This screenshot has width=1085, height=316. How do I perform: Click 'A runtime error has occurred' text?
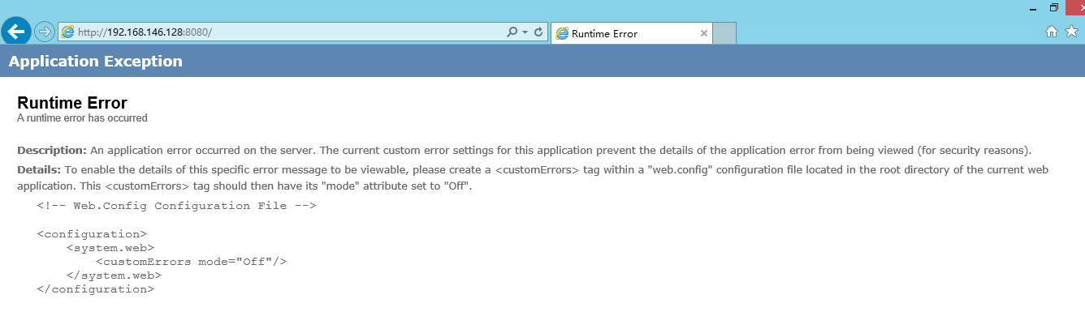click(x=82, y=118)
